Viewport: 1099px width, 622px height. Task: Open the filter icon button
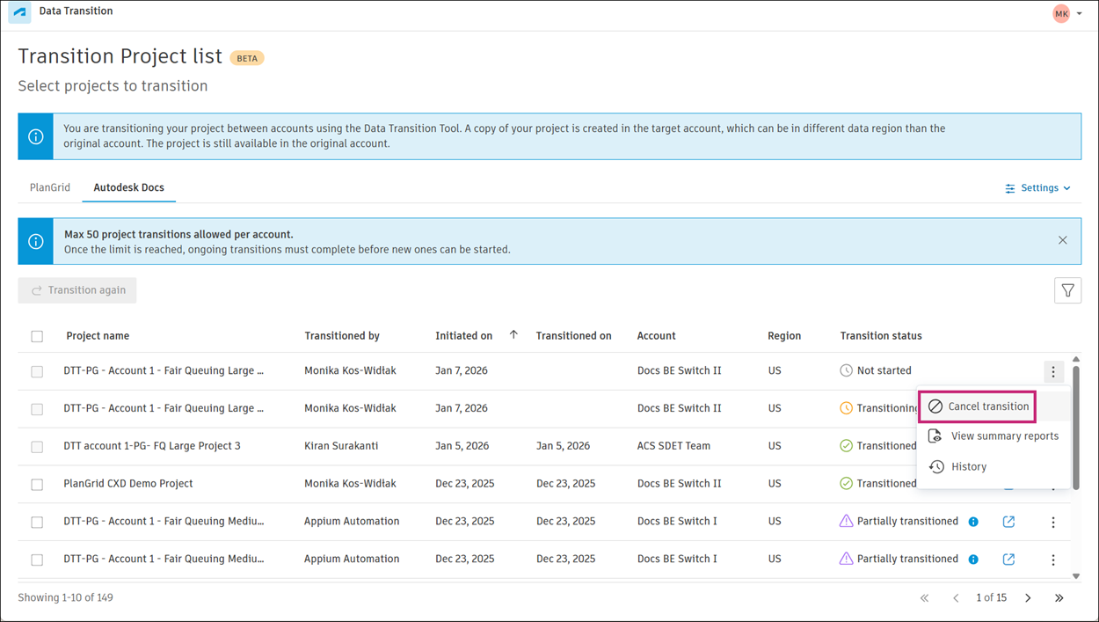click(x=1067, y=290)
